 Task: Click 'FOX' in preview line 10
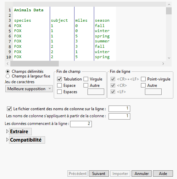pos(18,57)
